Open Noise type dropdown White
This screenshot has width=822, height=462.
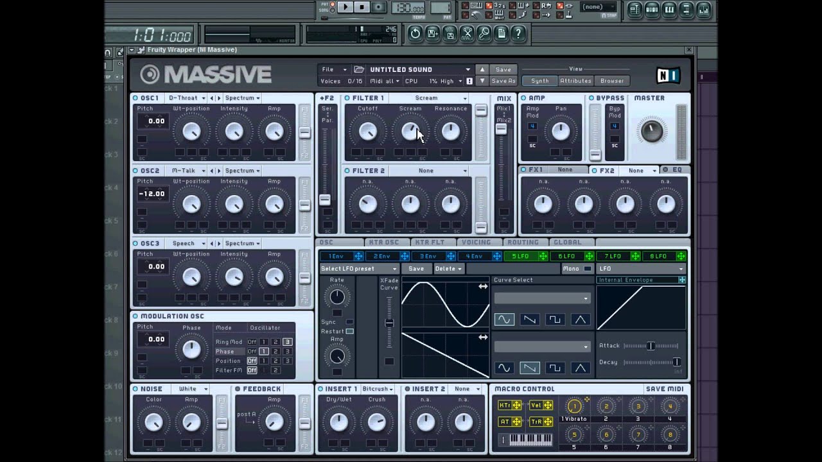pyautogui.click(x=193, y=389)
